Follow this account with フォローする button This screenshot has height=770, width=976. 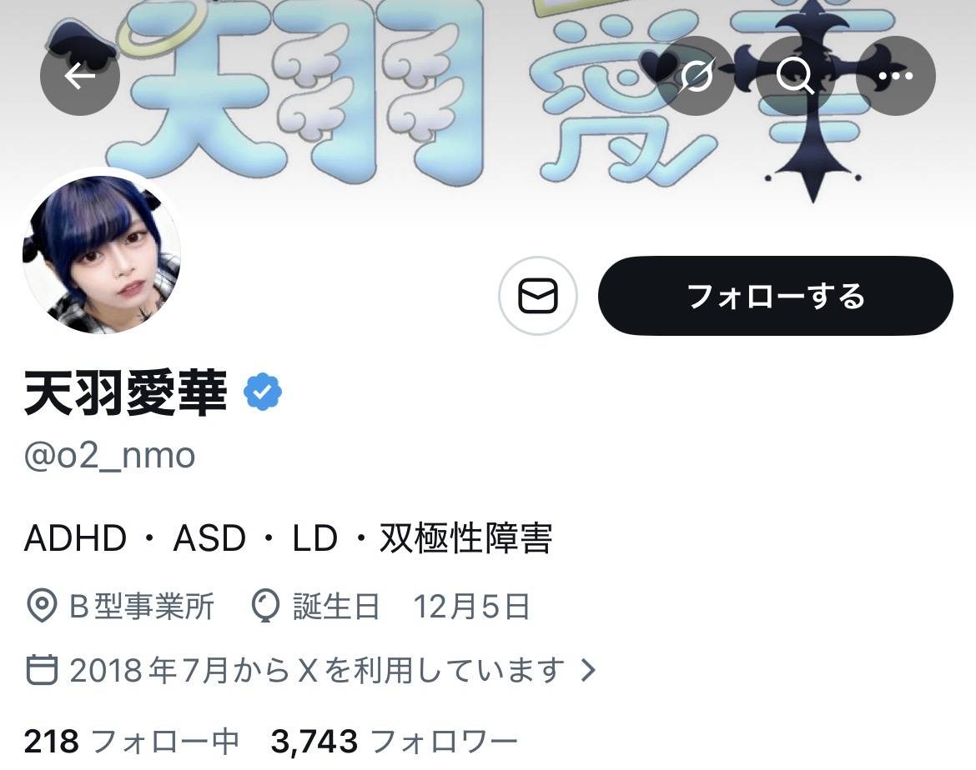tap(776, 296)
